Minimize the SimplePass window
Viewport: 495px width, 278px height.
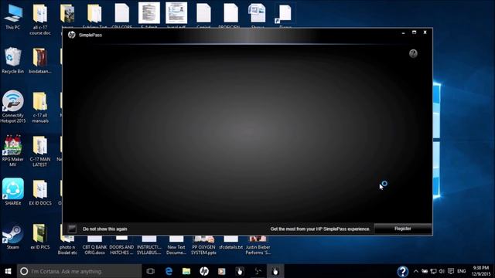pos(404,32)
